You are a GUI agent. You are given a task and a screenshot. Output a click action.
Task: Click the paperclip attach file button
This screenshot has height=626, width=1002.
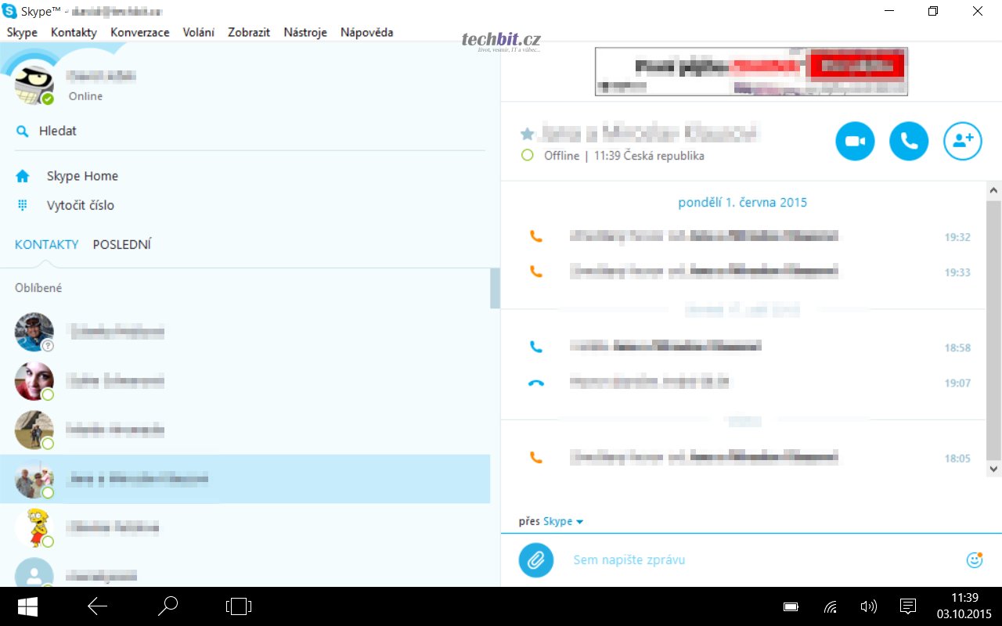click(x=535, y=560)
